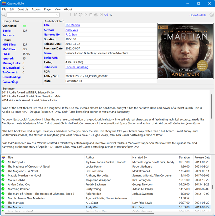
Task: Select the Magpie Murders row
Action: point(106,175)
